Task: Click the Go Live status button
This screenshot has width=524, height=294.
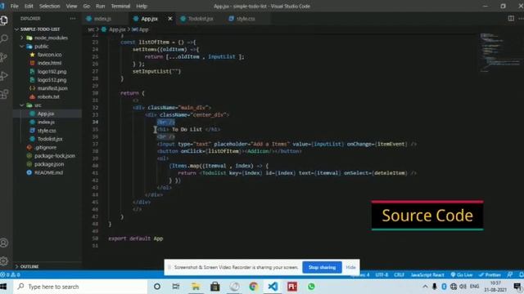Action: tap(462, 274)
